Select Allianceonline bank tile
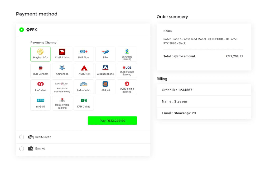 pos(105,70)
